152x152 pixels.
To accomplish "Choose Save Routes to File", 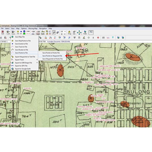I will (25, 50).
